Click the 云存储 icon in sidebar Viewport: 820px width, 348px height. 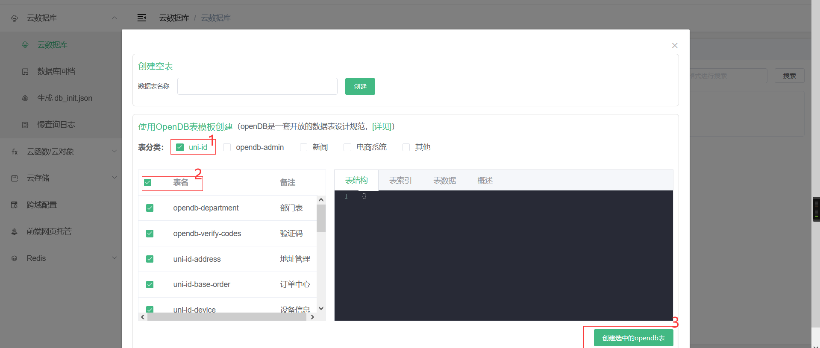point(15,178)
